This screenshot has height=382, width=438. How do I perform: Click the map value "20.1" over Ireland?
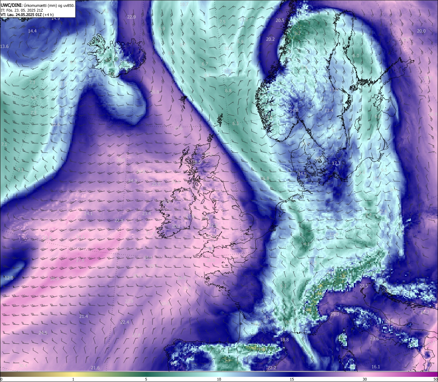[176, 226]
